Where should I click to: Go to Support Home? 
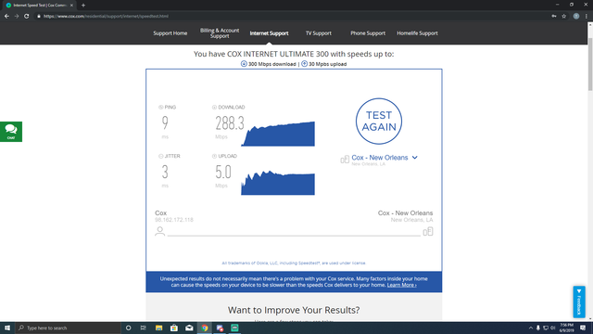(170, 33)
